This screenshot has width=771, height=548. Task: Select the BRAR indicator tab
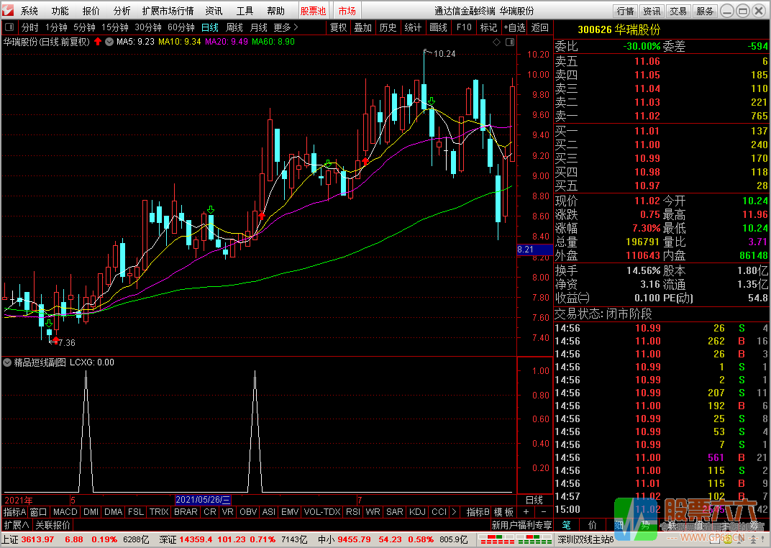[186, 512]
